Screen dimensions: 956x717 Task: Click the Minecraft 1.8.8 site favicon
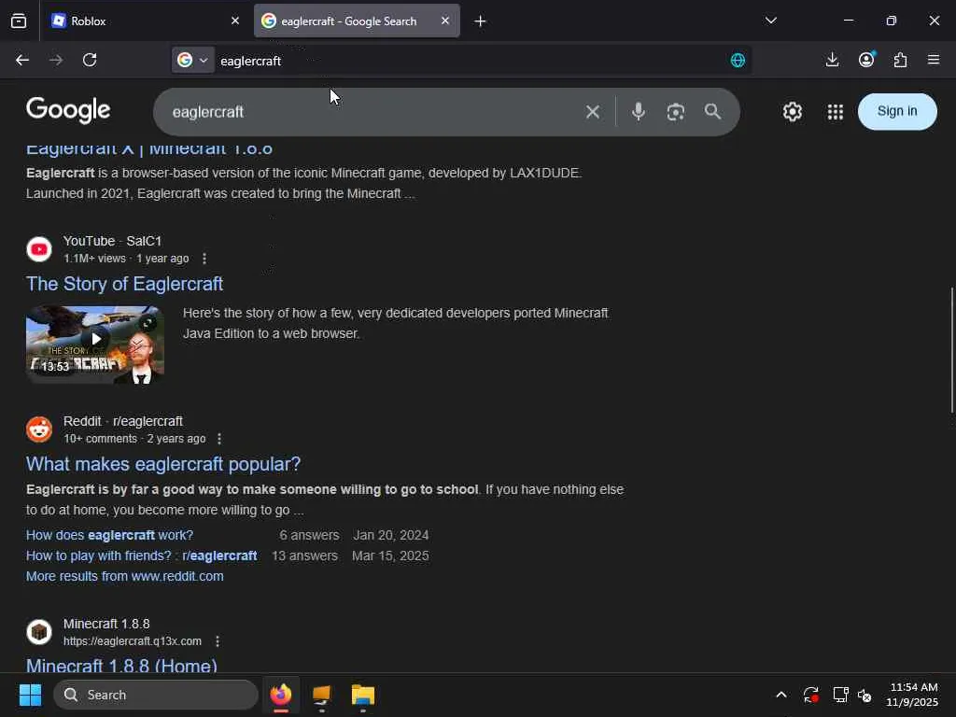(x=39, y=632)
